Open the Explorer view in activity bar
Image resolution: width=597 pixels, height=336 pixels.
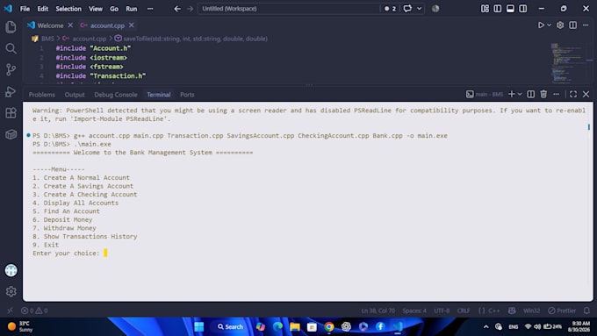11,27
